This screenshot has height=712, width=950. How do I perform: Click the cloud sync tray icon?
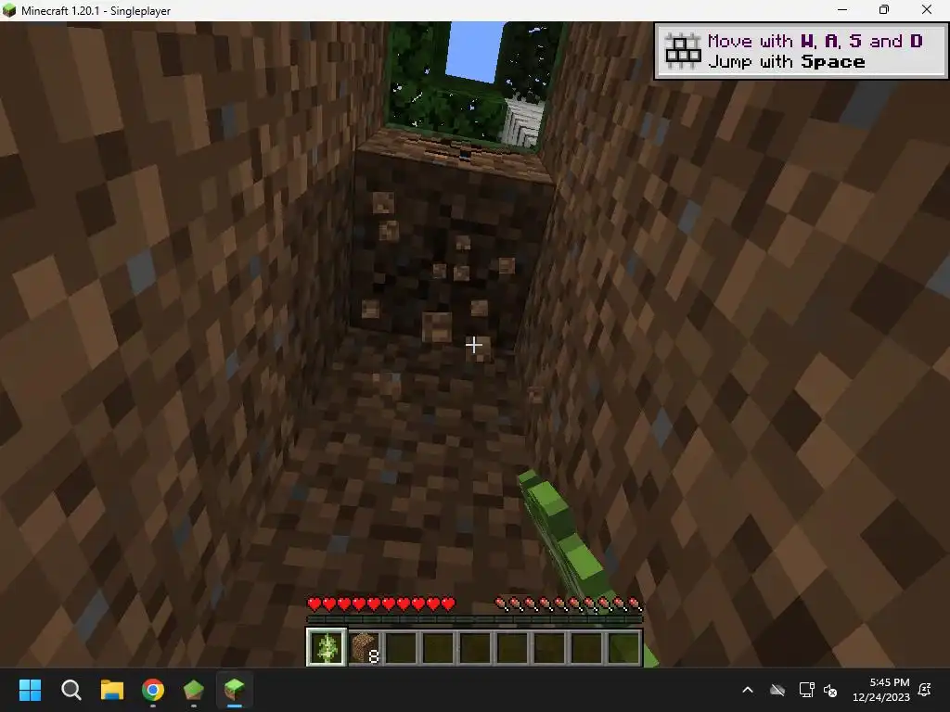pos(777,690)
